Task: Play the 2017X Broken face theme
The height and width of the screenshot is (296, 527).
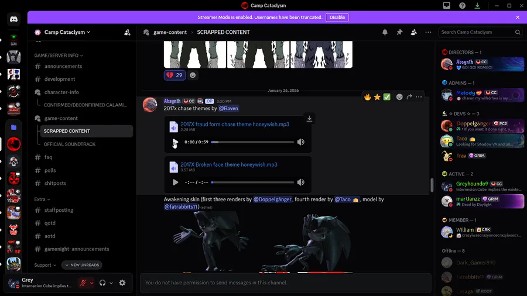Action: [175, 183]
